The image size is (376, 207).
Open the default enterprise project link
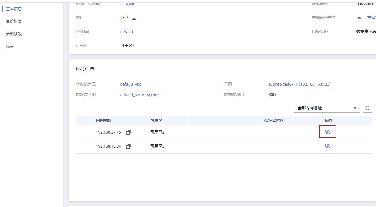127,32
